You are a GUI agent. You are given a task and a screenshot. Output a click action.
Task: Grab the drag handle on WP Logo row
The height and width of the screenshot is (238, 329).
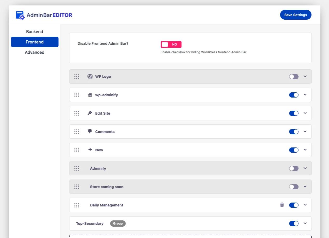[77, 77]
